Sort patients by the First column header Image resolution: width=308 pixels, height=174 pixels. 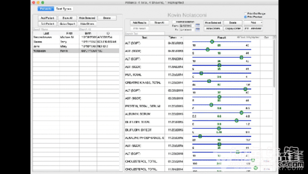coord(69,33)
